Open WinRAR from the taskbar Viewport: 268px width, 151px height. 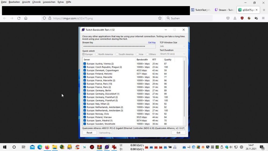pyautogui.click(x=100, y=147)
